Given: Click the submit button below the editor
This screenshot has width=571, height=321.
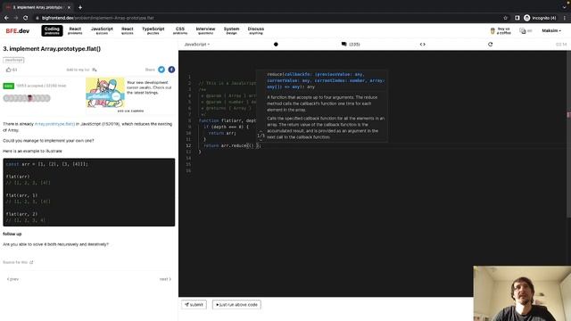Looking at the screenshot, I should pos(194,305).
